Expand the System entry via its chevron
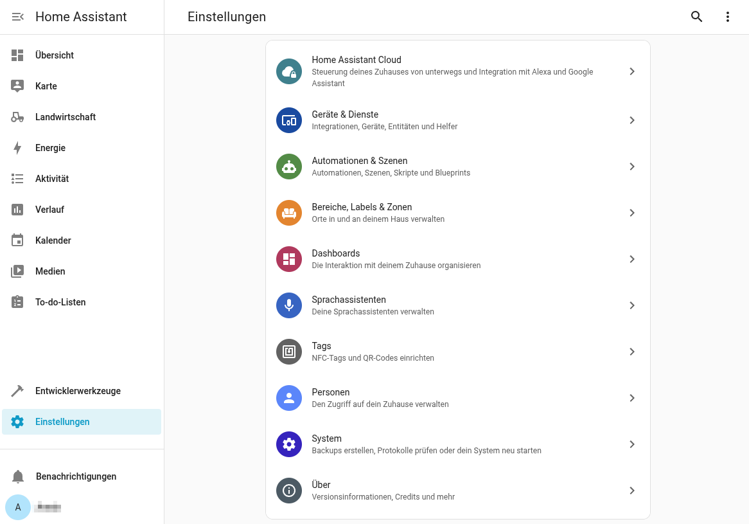749x524 pixels. tap(631, 444)
